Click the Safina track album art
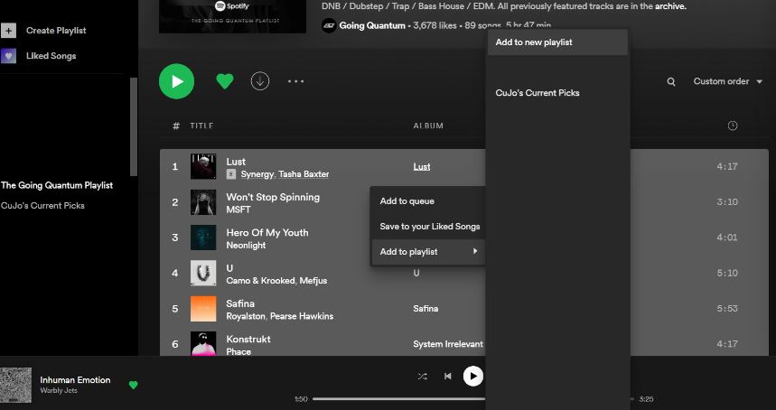Image resolution: width=776 pixels, height=410 pixels. point(203,309)
